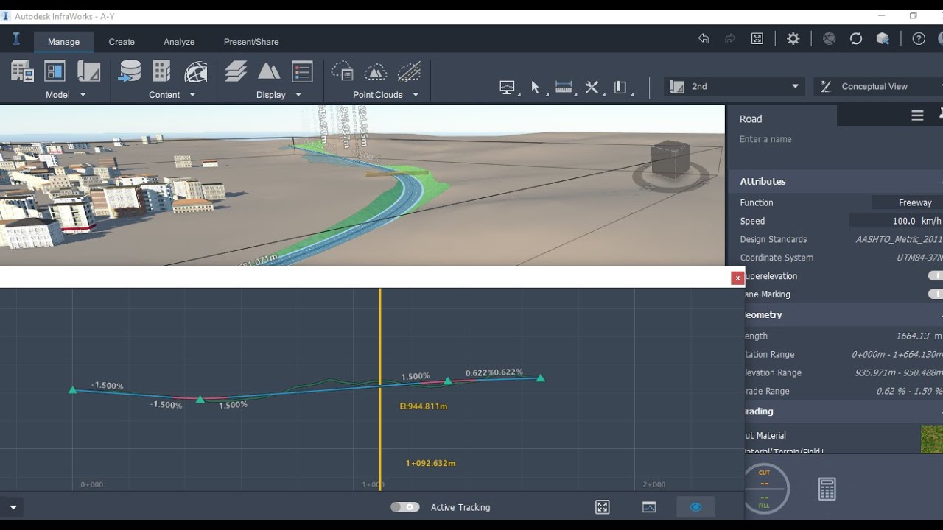Image resolution: width=943 pixels, height=530 pixels.
Task: Open the profile view monitor tool
Action: pyautogui.click(x=508, y=88)
